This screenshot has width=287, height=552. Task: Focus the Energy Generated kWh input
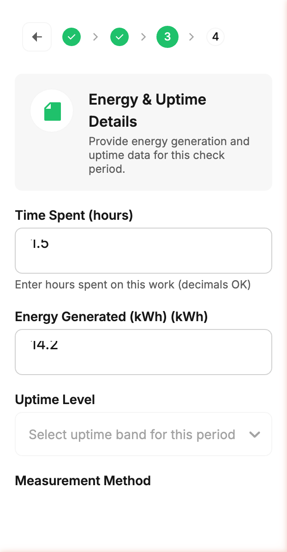point(143,352)
